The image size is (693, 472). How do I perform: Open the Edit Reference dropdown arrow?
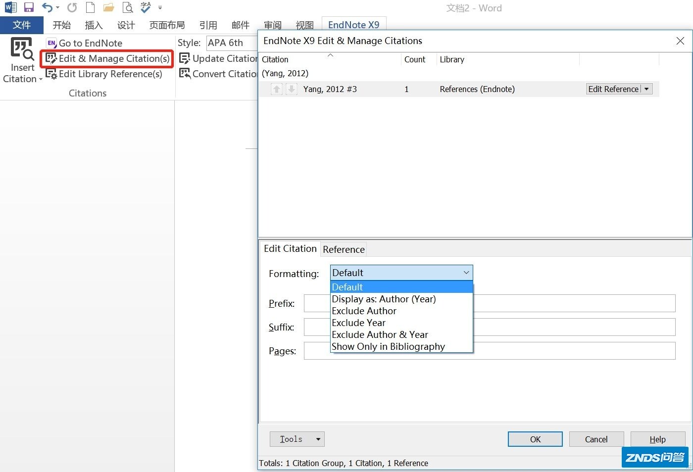click(646, 89)
